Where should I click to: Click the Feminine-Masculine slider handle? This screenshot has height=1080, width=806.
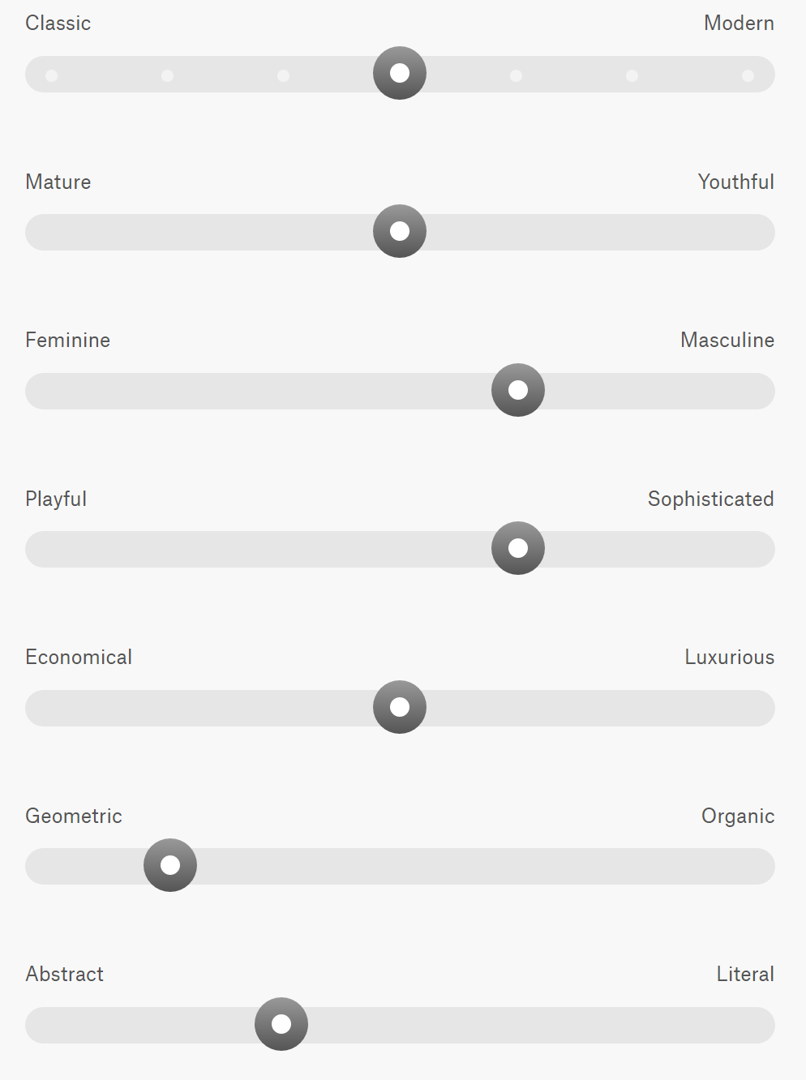pos(518,390)
